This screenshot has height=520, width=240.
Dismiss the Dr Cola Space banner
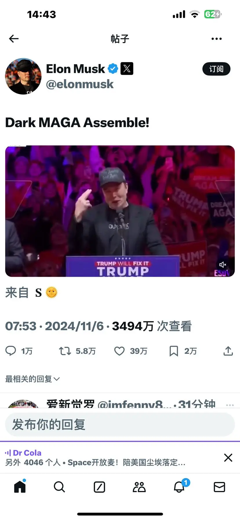pyautogui.click(x=228, y=458)
